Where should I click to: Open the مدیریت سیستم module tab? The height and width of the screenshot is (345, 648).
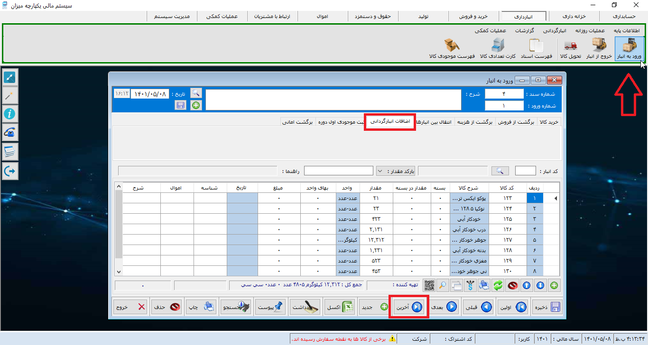click(172, 16)
